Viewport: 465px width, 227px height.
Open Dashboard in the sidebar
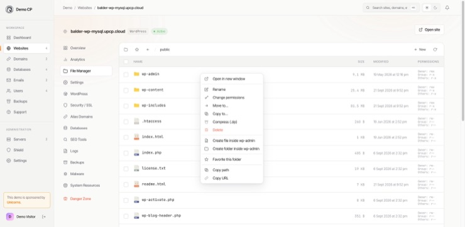(26, 38)
